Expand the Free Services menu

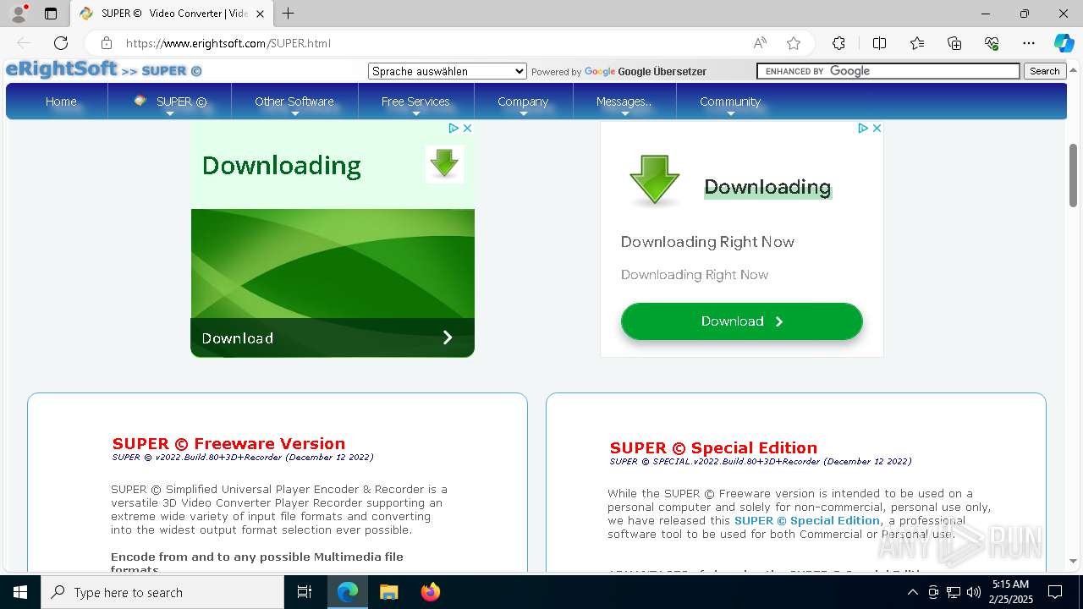click(x=415, y=101)
